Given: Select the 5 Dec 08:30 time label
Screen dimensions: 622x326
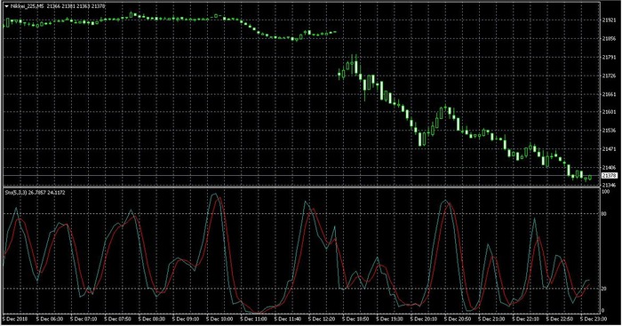Looking at the screenshot, I should point(152,319).
